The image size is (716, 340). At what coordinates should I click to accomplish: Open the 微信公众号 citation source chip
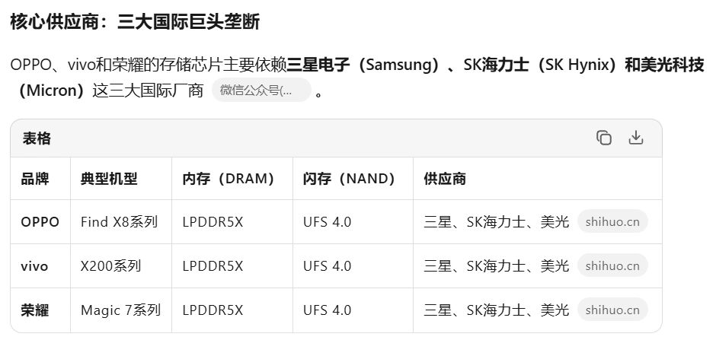(261, 91)
